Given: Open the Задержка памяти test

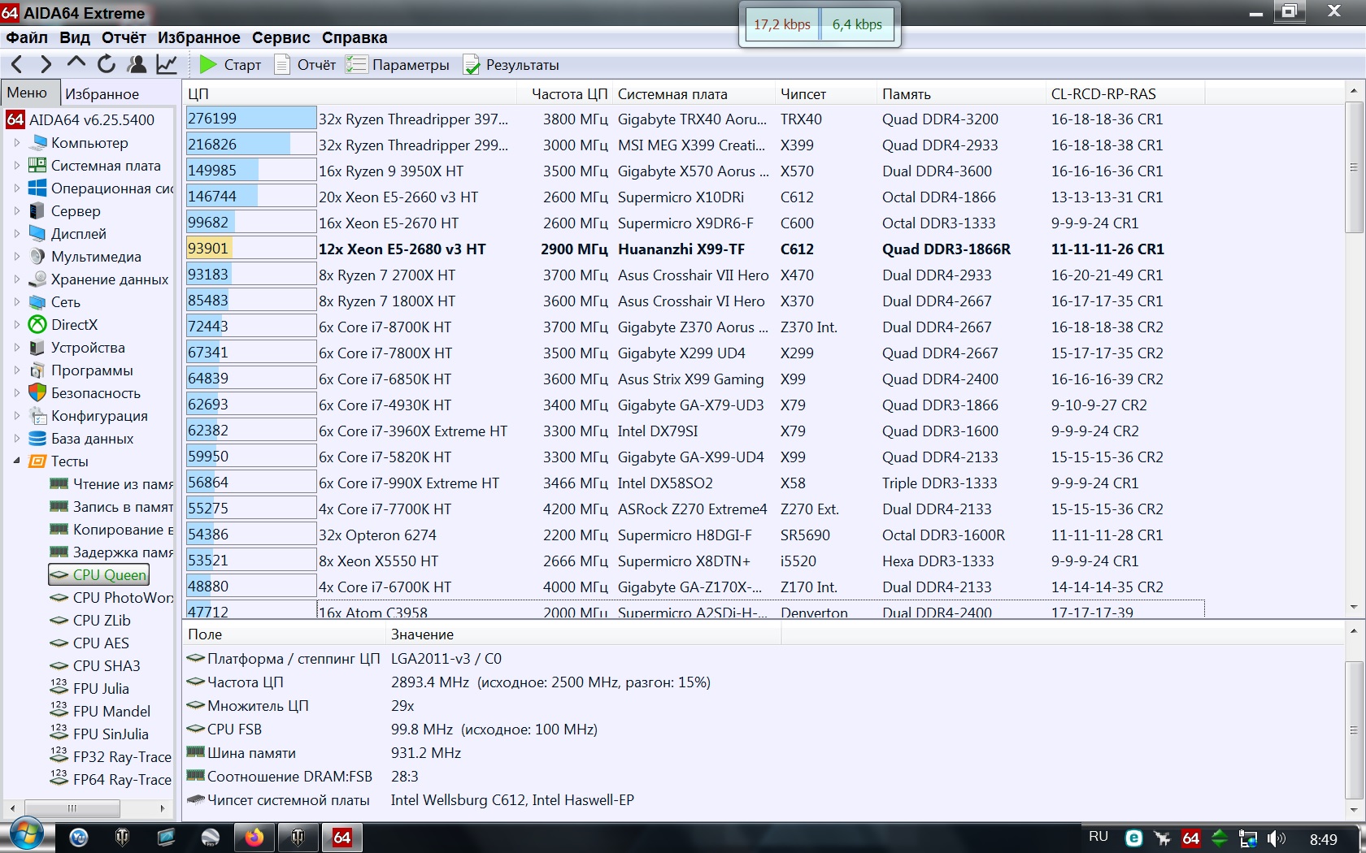Looking at the screenshot, I should pos(111,552).
